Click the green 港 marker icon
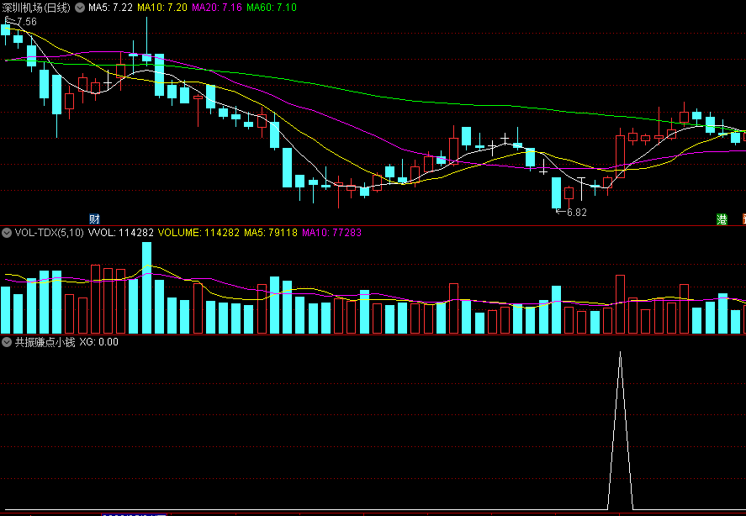 [722, 219]
